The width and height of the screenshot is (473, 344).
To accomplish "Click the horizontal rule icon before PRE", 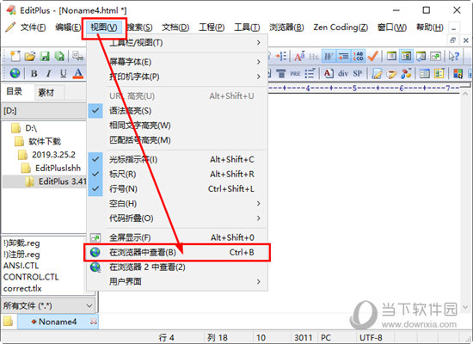I will pos(281,73).
